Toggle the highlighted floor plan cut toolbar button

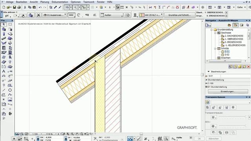pos(118,7)
